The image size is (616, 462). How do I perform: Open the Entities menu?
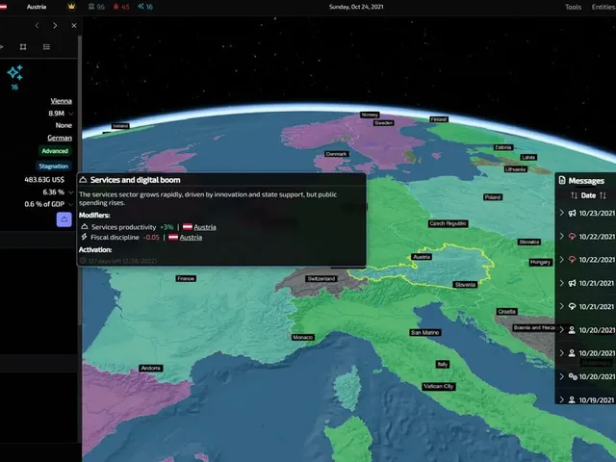[x=603, y=7]
